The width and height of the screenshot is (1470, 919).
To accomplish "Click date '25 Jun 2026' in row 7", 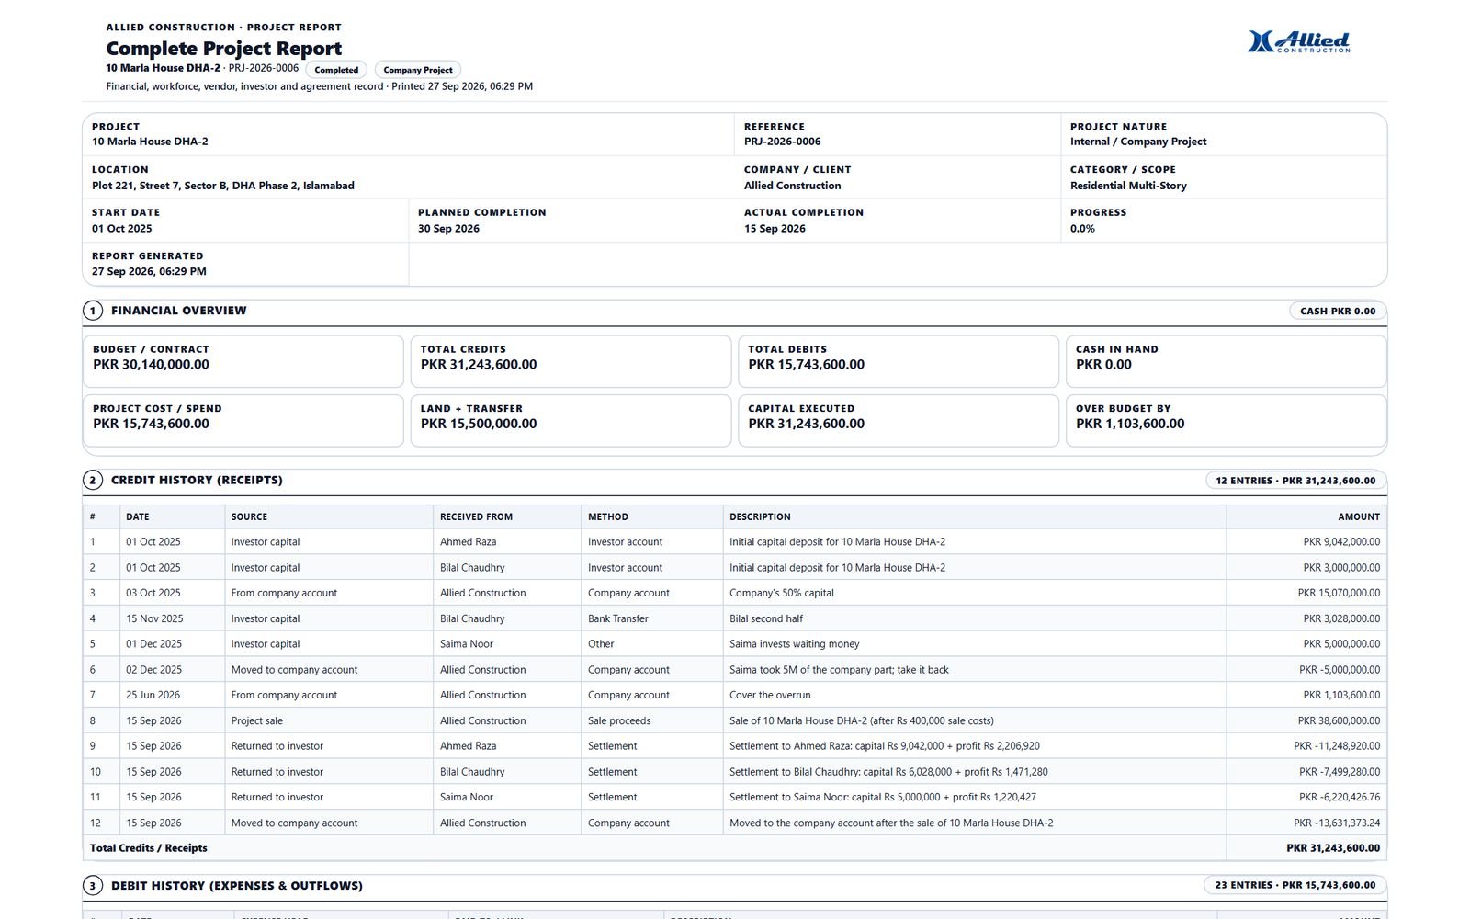I will click(x=153, y=695).
